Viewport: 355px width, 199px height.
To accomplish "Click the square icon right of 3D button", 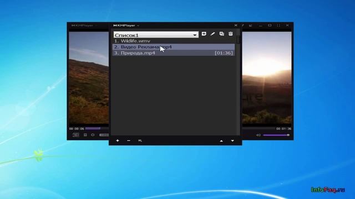I will (85, 135).
